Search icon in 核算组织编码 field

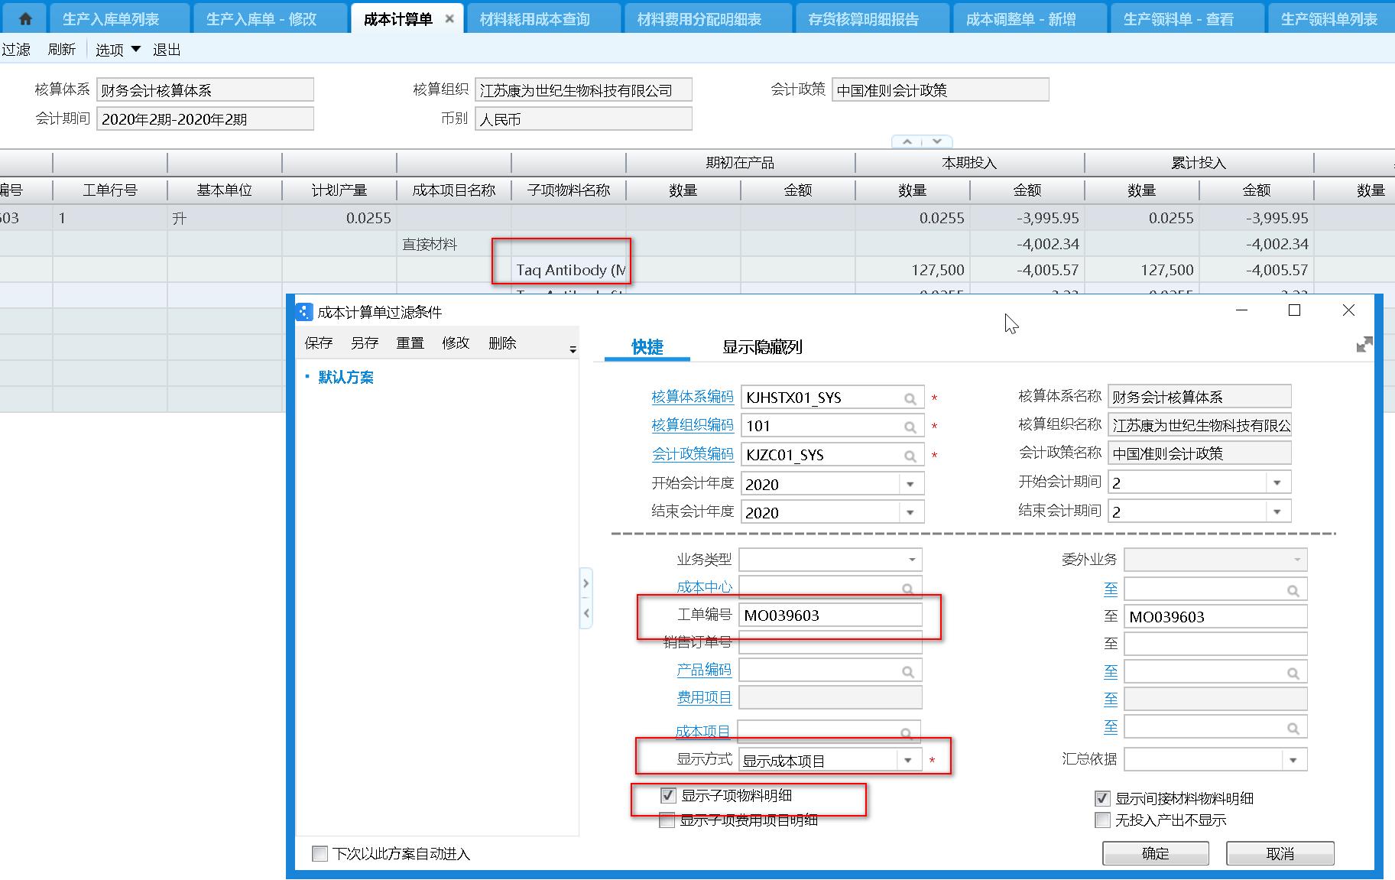pos(910,427)
